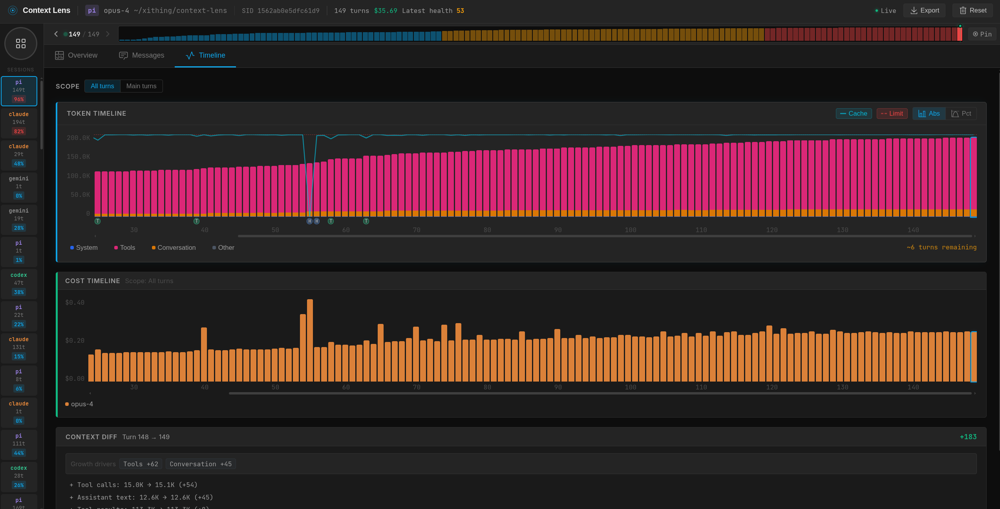Click the first H marker near turn 55

309,221
